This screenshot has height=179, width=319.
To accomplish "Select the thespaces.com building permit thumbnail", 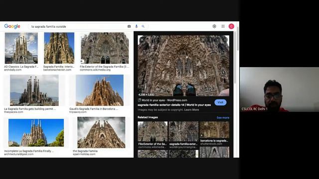I will point(34,90).
